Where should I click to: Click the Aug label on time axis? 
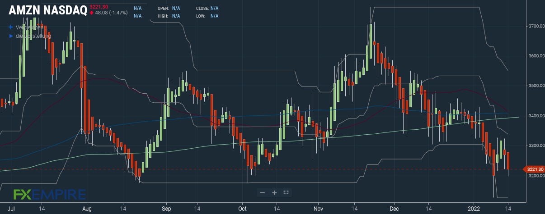click(88, 209)
